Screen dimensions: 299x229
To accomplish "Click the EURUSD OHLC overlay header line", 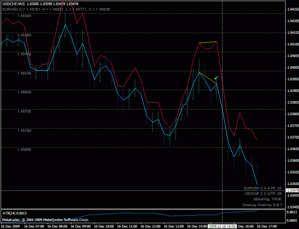I will coord(56,9).
